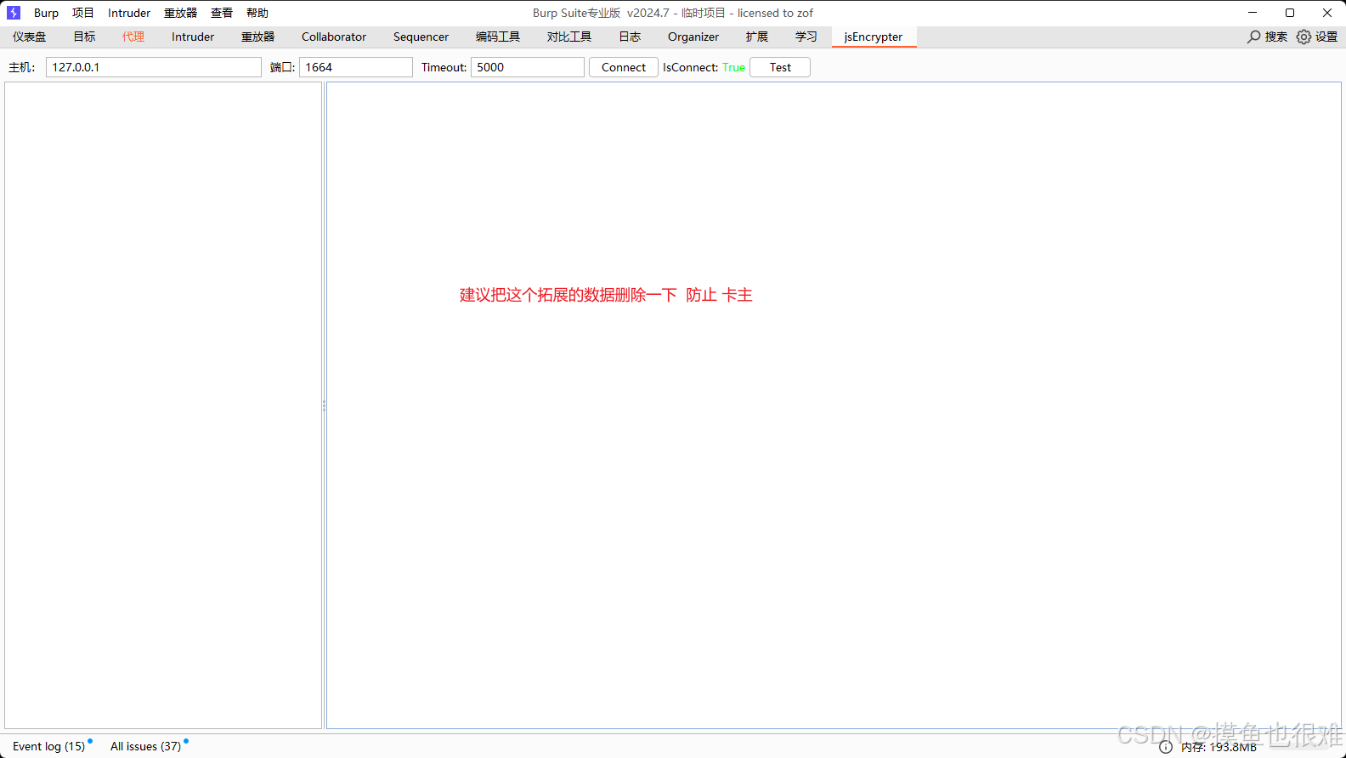
Task: Click the right result text area
Action: (x=834, y=405)
